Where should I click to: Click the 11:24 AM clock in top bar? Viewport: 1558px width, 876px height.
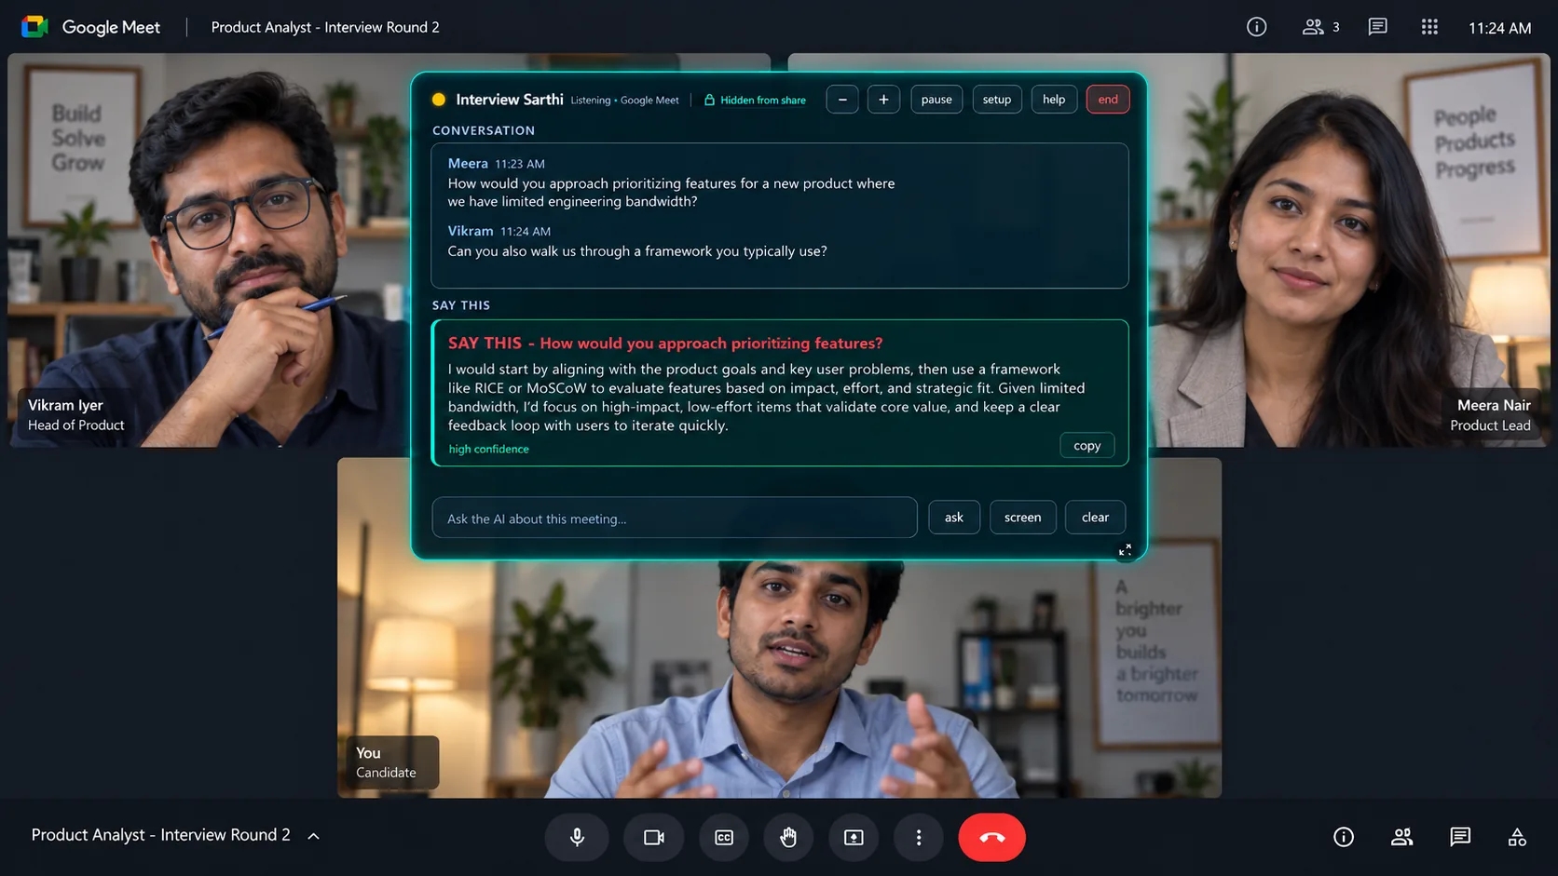point(1499,28)
